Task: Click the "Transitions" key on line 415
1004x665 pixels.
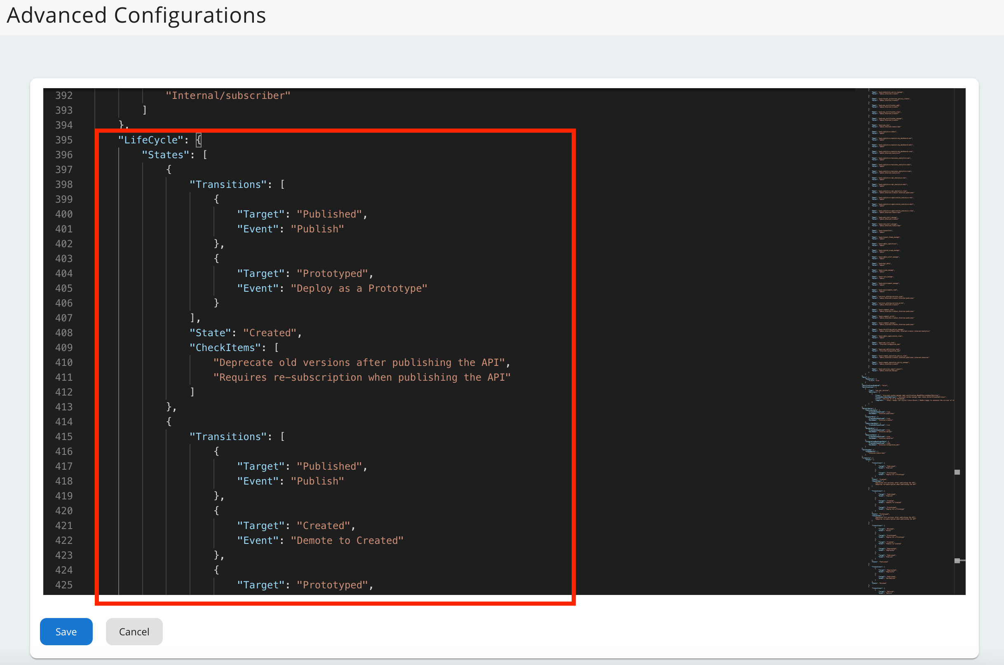Action: coord(228,436)
